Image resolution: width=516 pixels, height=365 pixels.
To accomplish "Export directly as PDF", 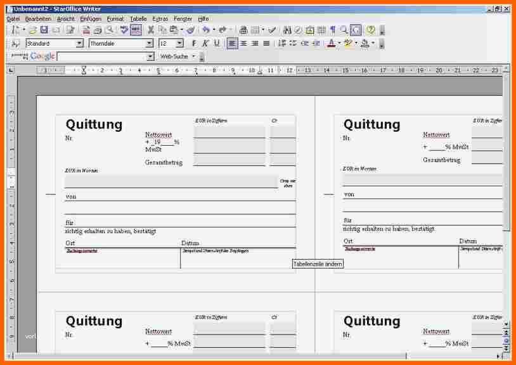I will [x=86, y=30].
